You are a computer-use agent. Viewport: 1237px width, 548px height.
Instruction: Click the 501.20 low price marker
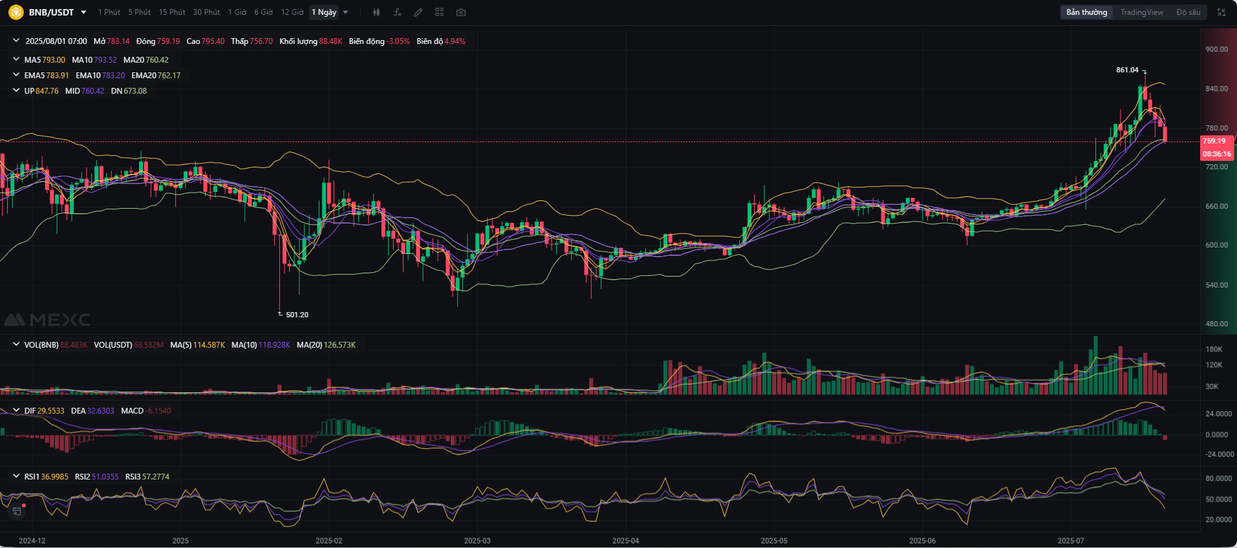click(x=297, y=315)
